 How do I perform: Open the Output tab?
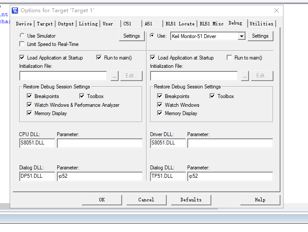click(x=66, y=24)
